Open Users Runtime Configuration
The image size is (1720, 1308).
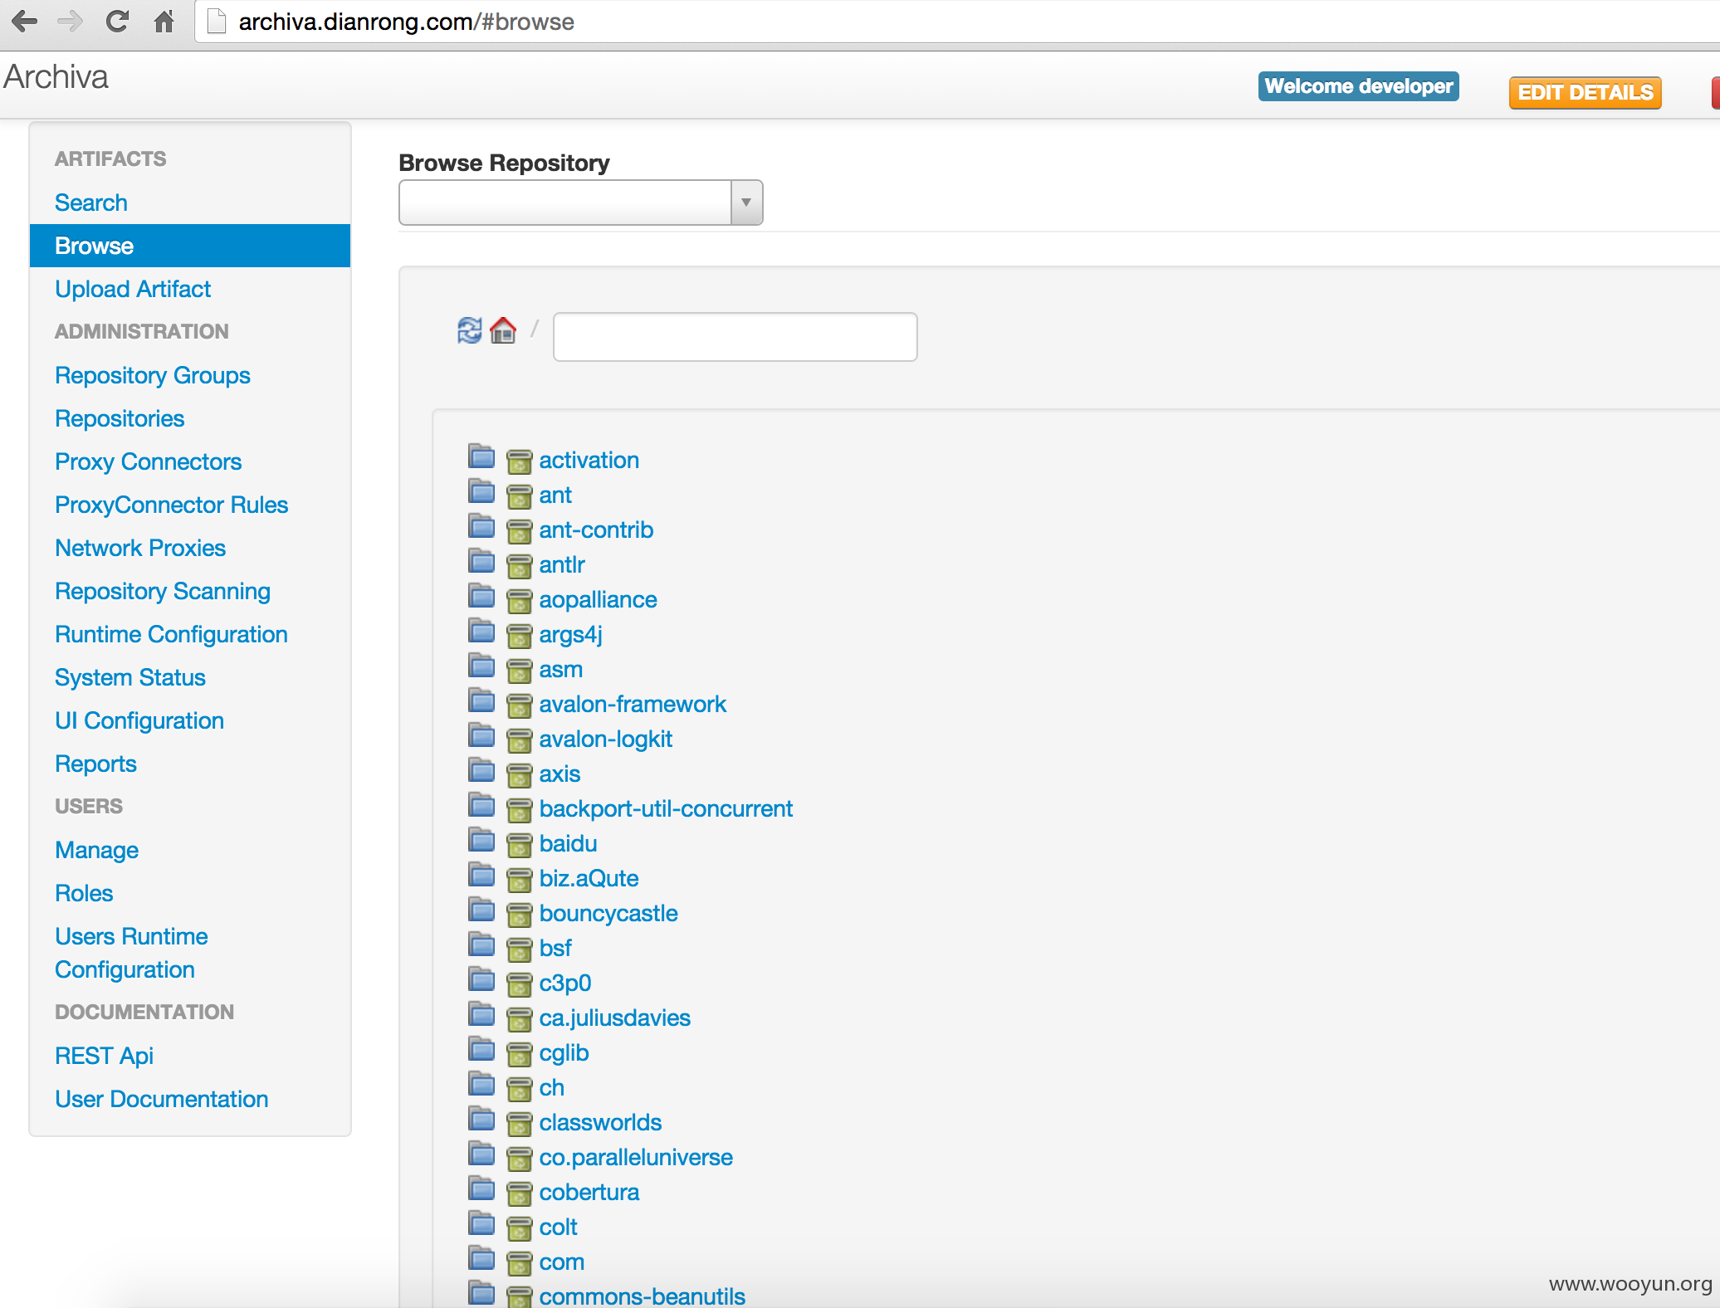tap(131, 953)
